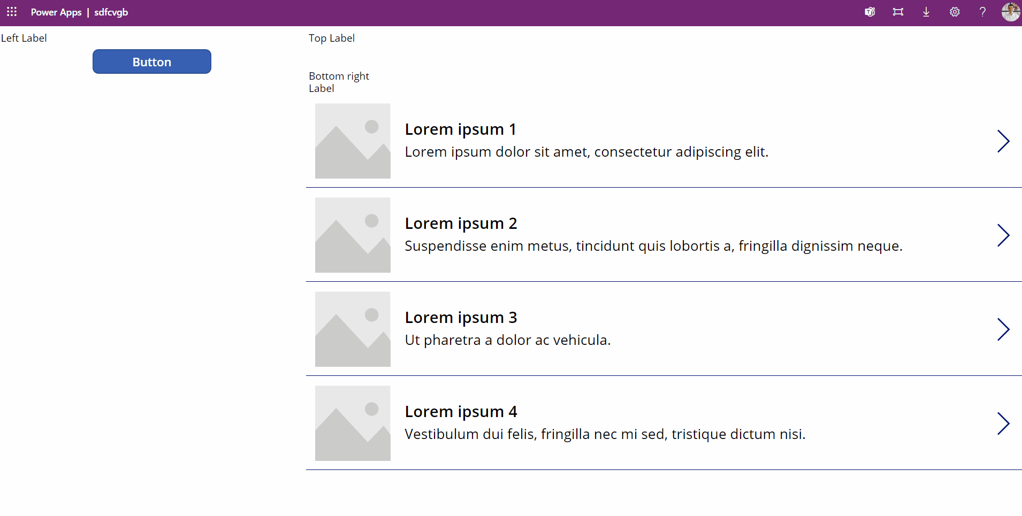Click the Lorem ipsum 3 title
1022x516 pixels.
[x=461, y=318]
